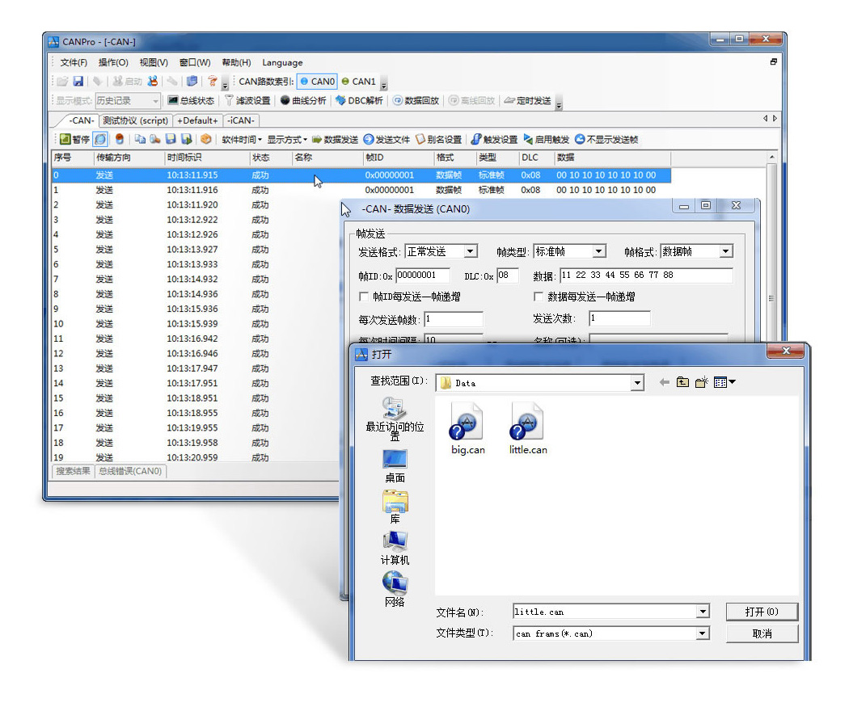The image size is (849, 711).
Task: Select CAN0 channel index toggle
Action: pos(316,82)
